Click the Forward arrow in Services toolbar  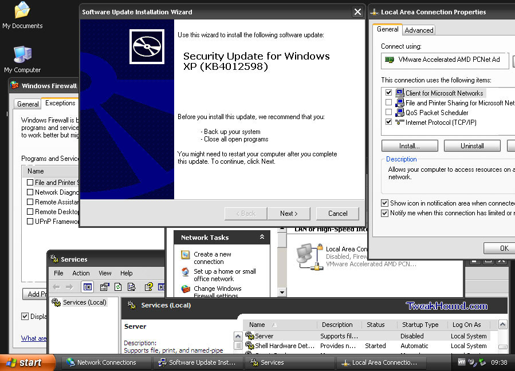[69, 287]
